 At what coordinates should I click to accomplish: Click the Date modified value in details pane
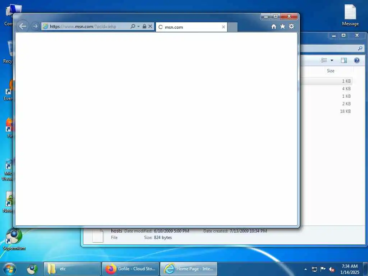(x=171, y=231)
